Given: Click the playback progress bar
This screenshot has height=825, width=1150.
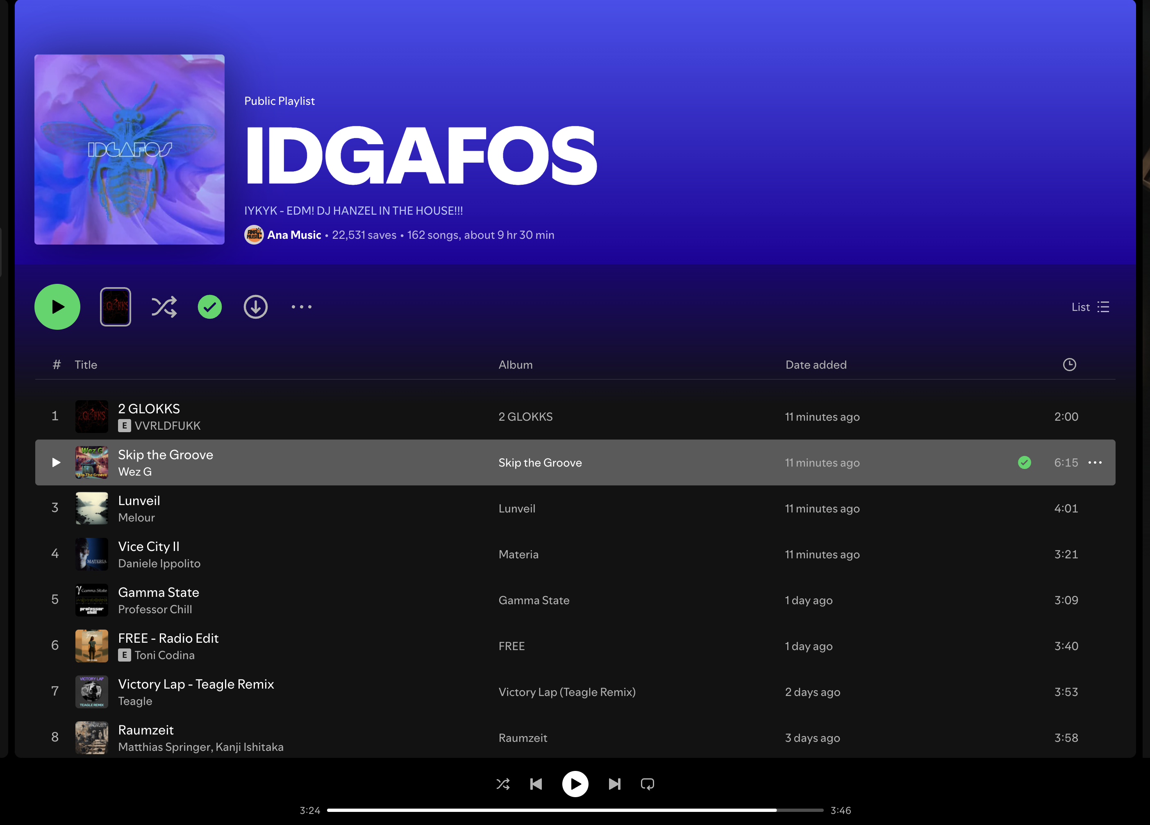Looking at the screenshot, I should point(575,810).
